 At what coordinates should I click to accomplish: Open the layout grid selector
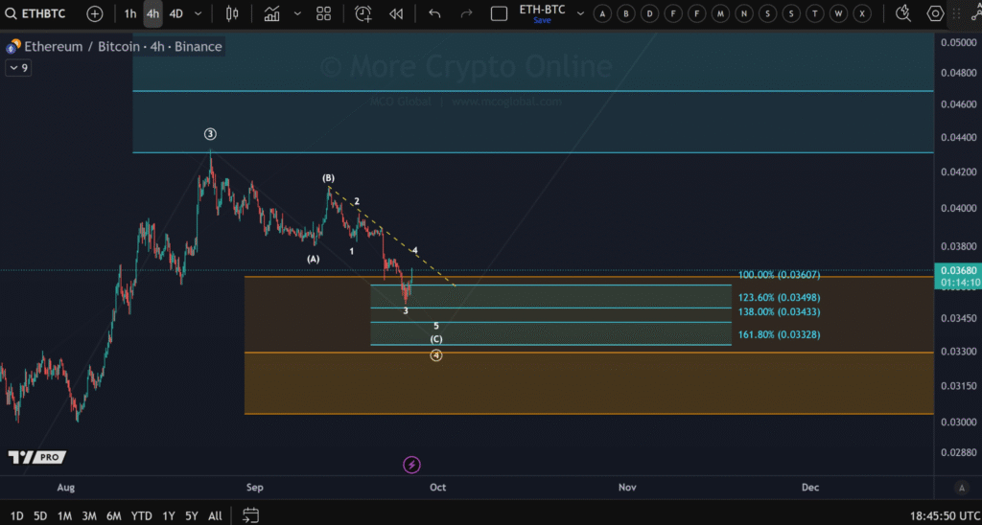(323, 13)
